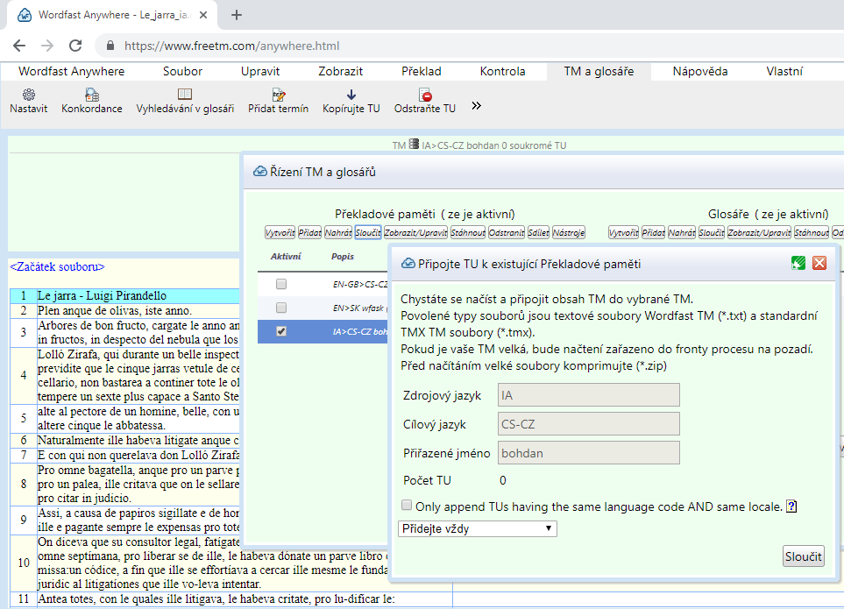Reload the page in browser
This screenshot has height=609, width=844.
click(x=75, y=46)
